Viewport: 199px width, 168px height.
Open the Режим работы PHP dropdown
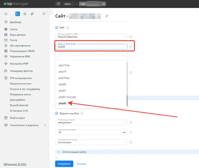pyautogui.click(x=91, y=37)
